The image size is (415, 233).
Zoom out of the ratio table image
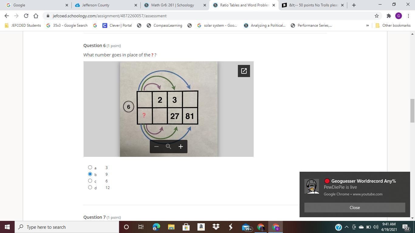[x=156, y=147]
